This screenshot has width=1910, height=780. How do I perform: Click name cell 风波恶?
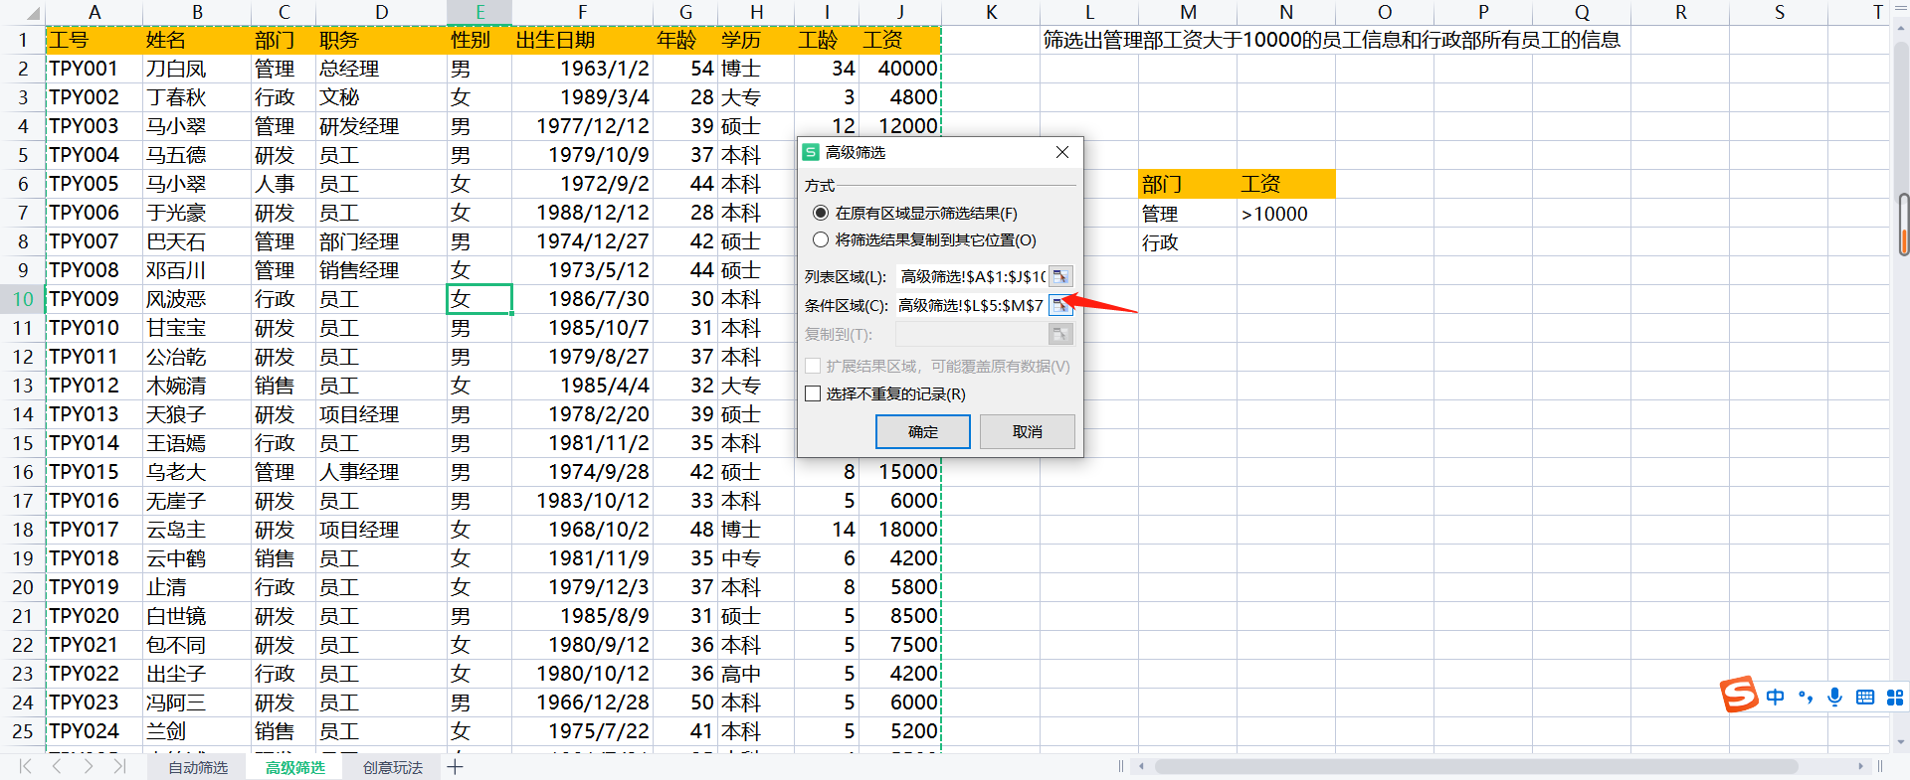[197, 299]
